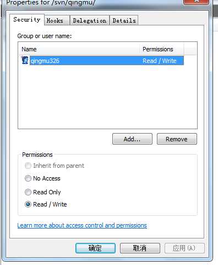Sort by the Name column header
This screenshot has width=218, height=265.
click(x=79, y=49)
